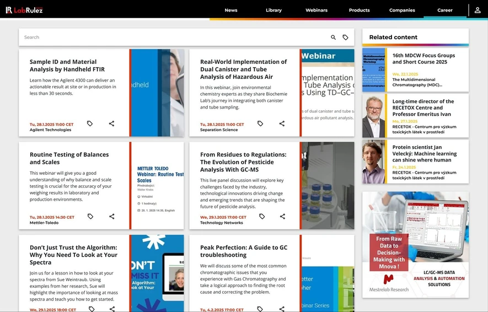This screenshot has width=488, height=312.
Task: Open the Library menu
Action: pos(274,10)
